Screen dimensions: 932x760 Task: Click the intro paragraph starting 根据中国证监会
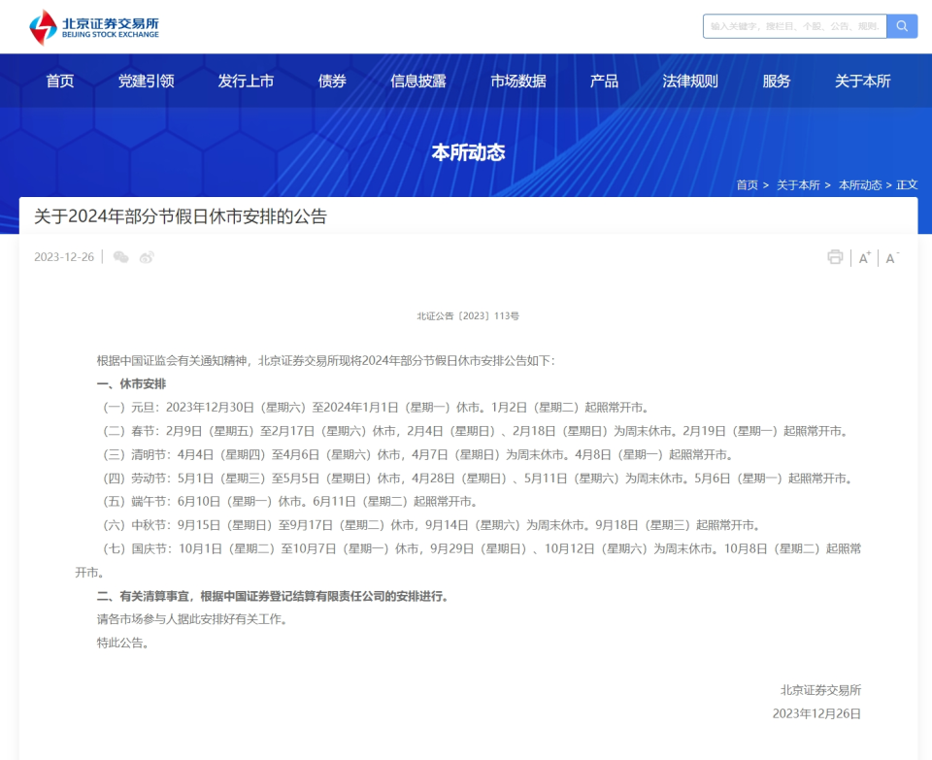pyautogui.click(x=325, y=361)
